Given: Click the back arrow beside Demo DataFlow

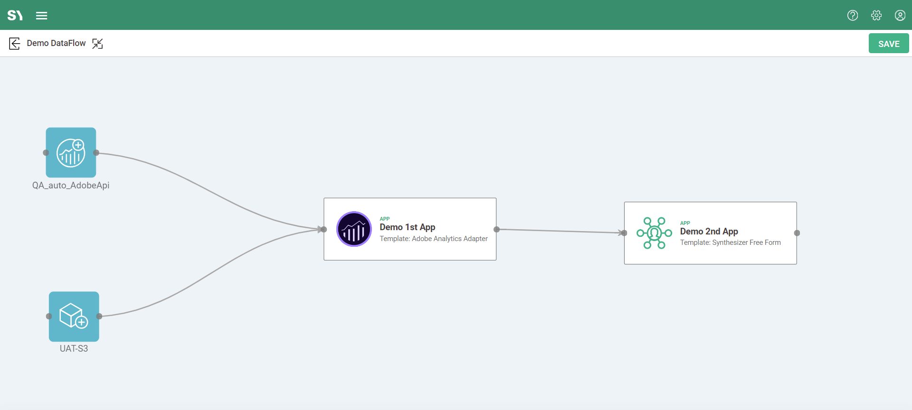Looking at the screenshot, I should click(x=15, y=44).
